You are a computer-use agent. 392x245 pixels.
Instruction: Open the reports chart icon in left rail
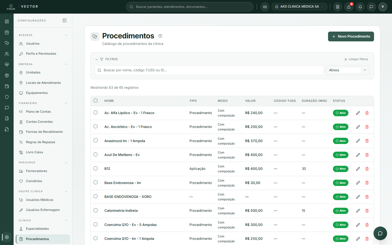tap(7, 118)
